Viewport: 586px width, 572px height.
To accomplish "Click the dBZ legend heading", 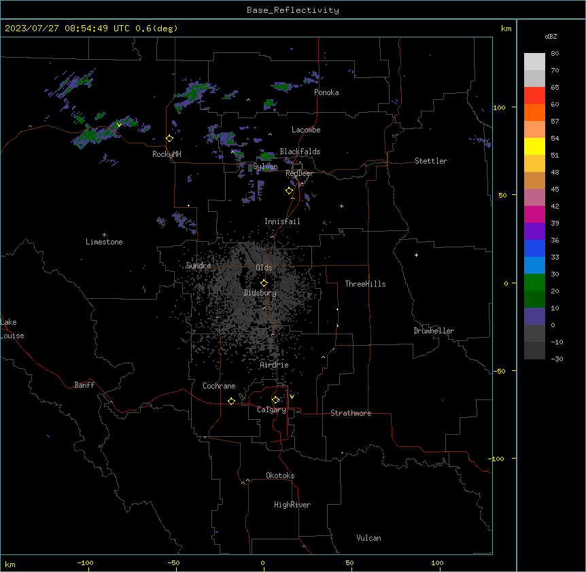I will click(x=551, y=36).
